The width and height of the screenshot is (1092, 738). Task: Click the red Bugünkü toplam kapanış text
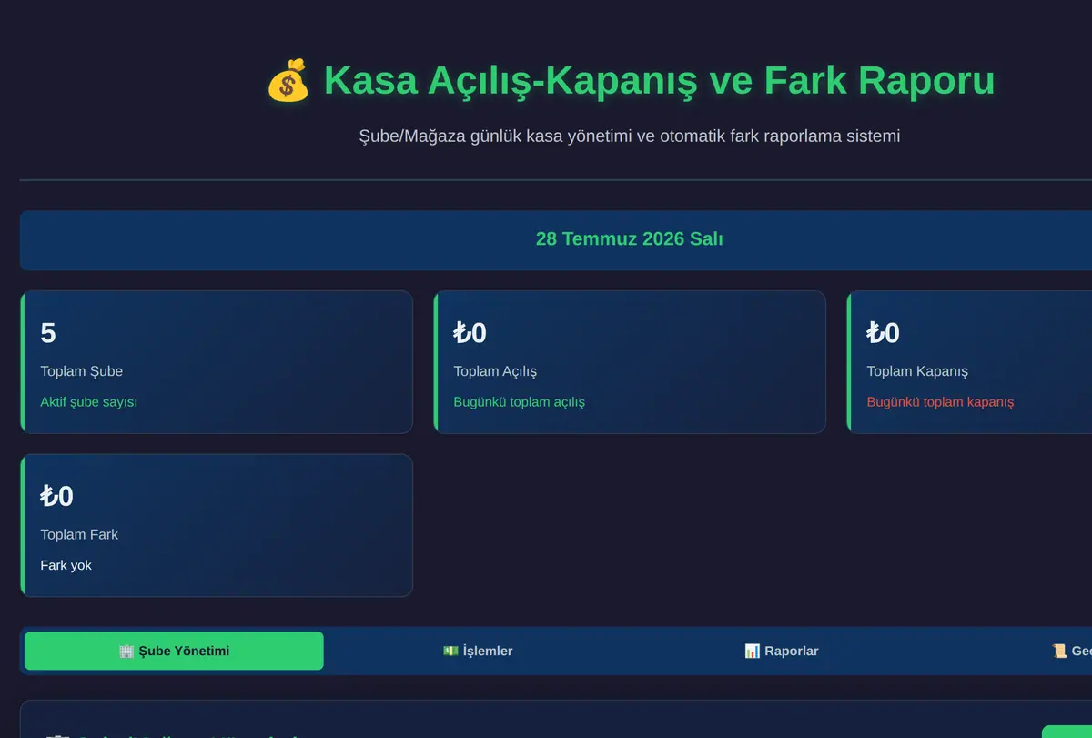tap(940, 402)
